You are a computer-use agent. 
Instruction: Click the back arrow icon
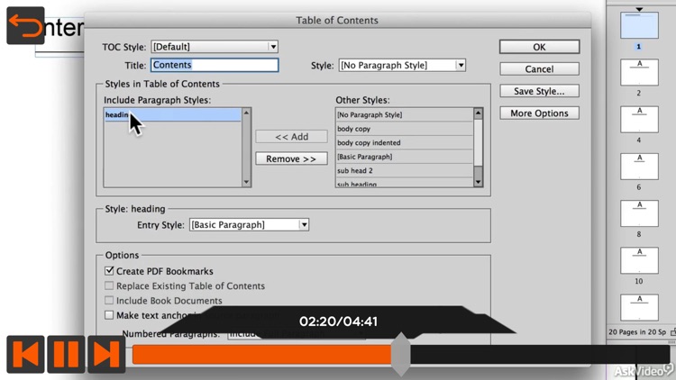[25, 26]
